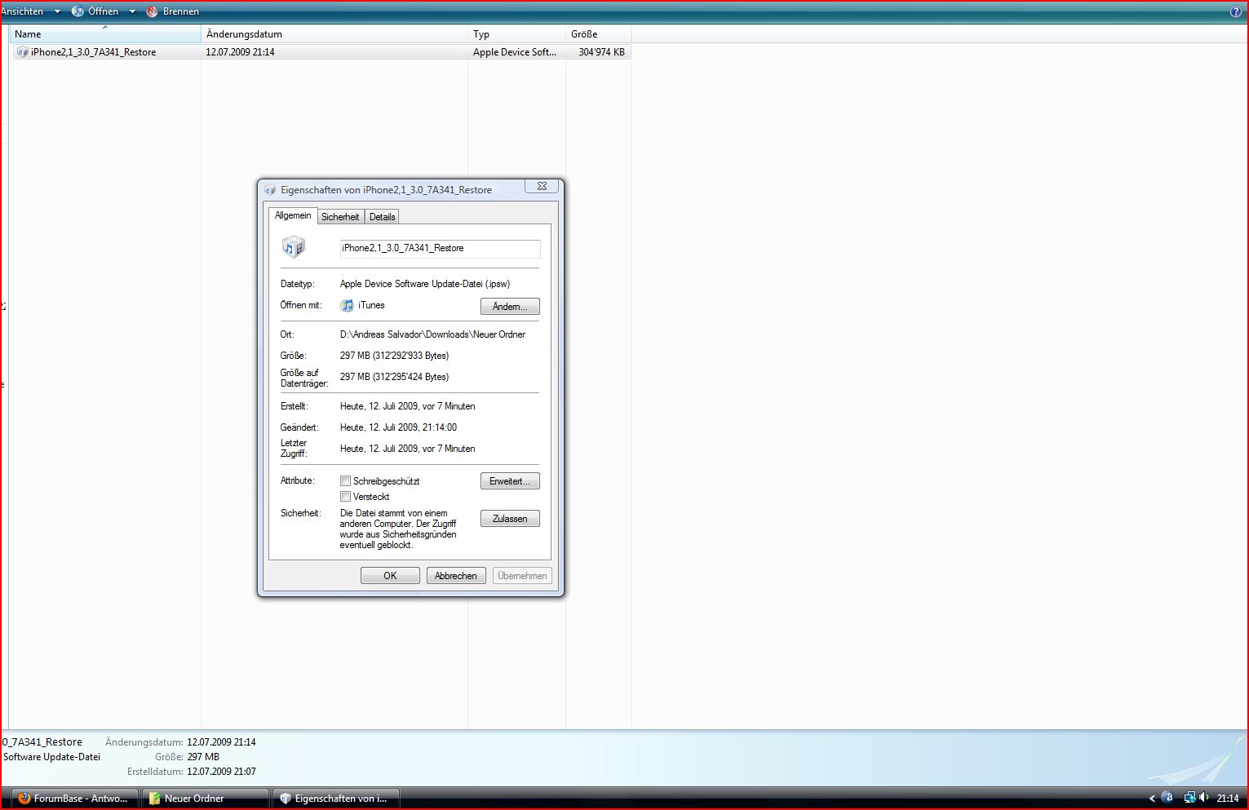Close the Eigenschaften dialog with X
This screenshot has height=810, width=1249.
pos(542,186)
